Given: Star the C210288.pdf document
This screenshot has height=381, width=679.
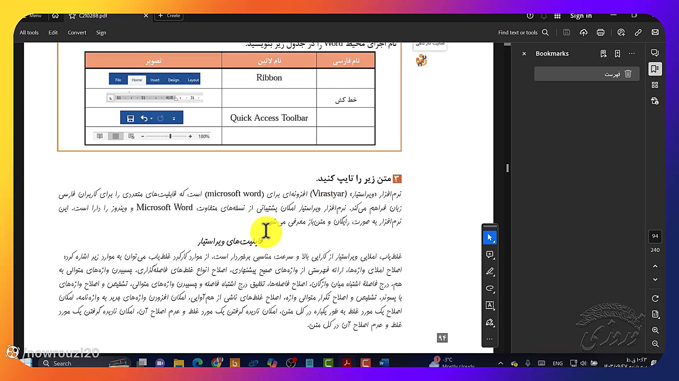Looking at the screenshot, I should tap(72, 16).
